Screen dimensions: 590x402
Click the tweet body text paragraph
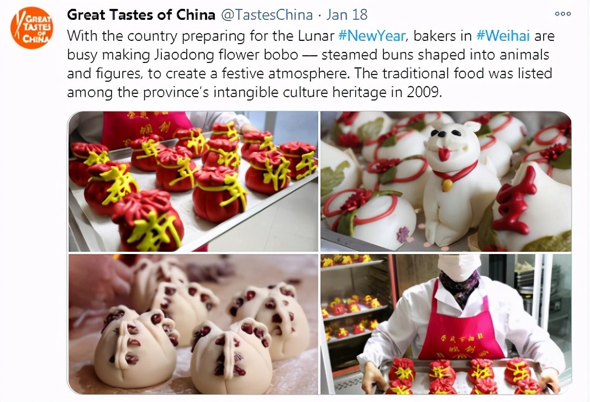click(x=311, y=64)
